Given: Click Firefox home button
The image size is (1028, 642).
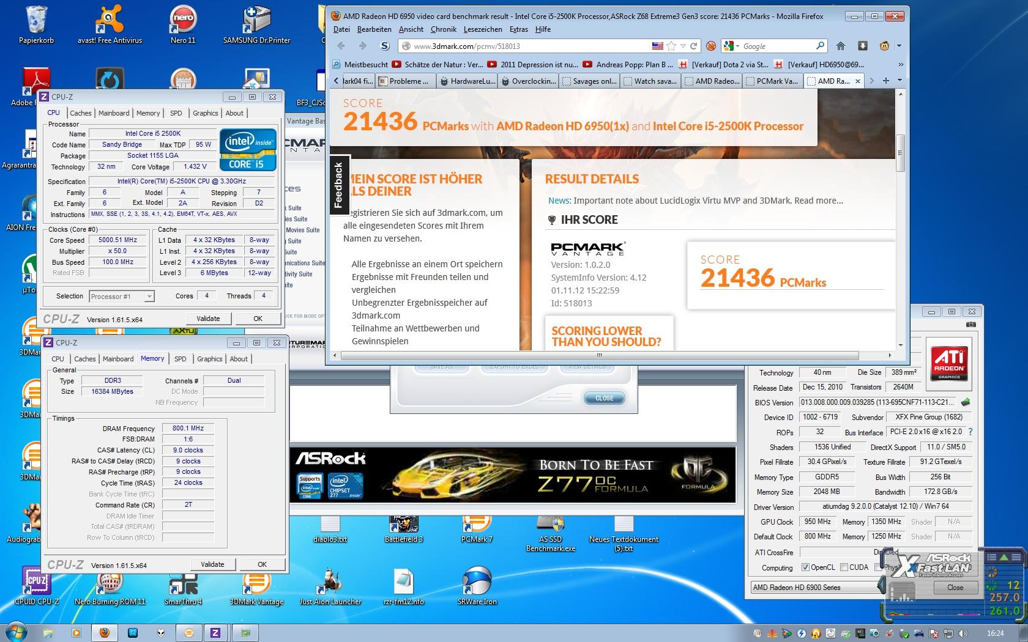Looking at the screenshot, I should pos(841,46).
